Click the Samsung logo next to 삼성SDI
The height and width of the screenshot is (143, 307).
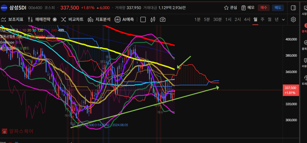(4, 8)
